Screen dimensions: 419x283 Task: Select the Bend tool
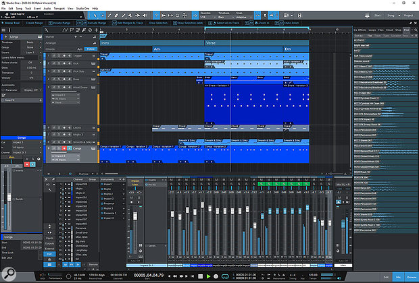point(138,15)
